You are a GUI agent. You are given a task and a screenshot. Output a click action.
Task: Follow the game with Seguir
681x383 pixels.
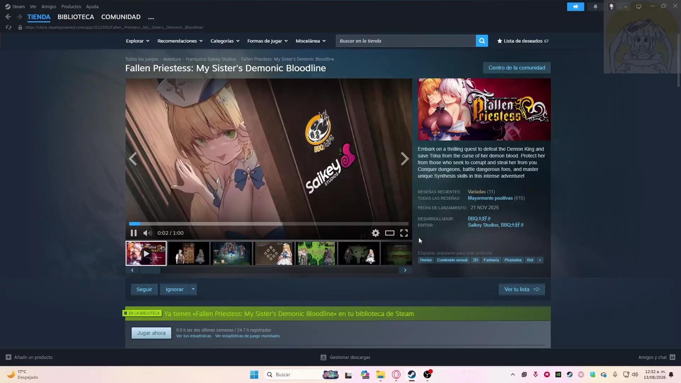coord(144,289)
